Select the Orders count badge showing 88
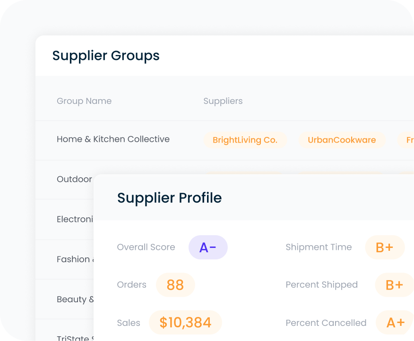Viewport: 414px width, 341px height. 175,285
